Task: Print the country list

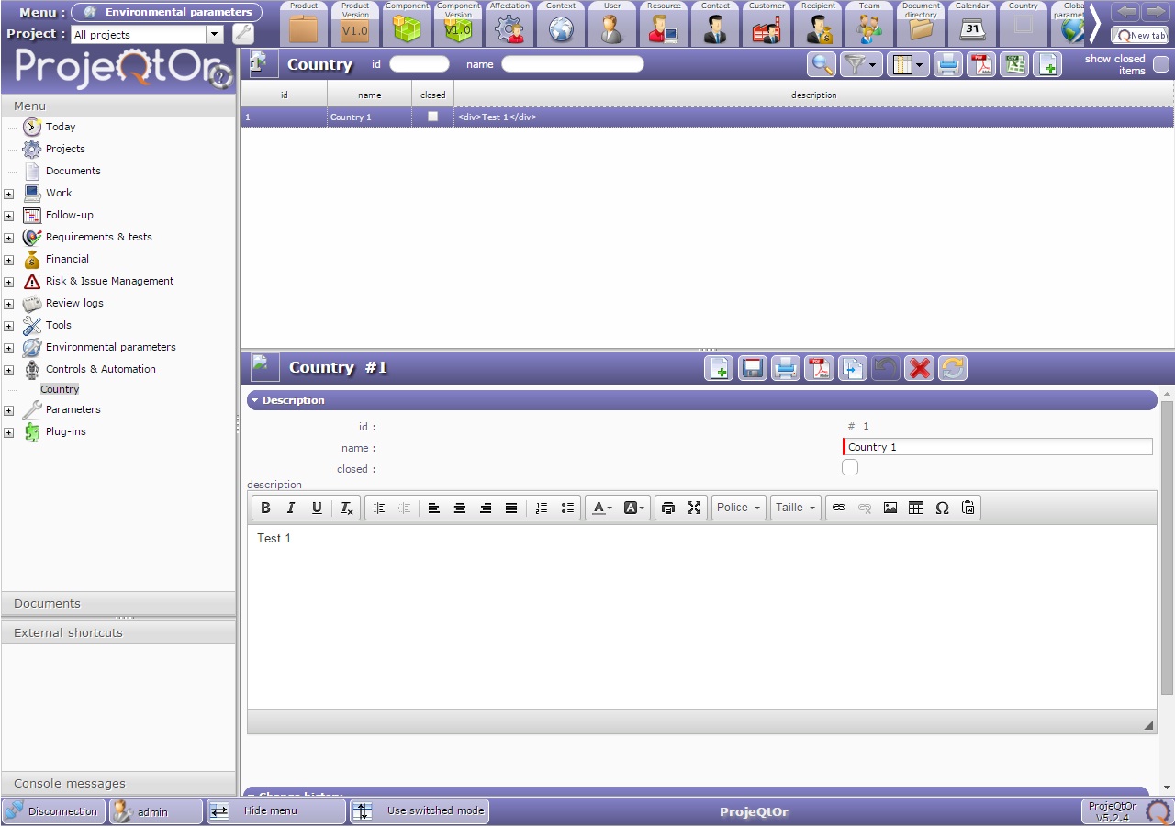Action: (x=948, y=64)
